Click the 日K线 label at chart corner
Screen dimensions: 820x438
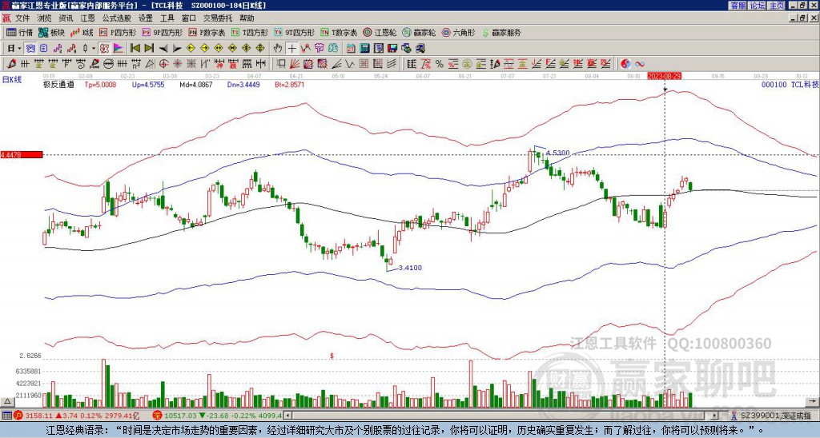(11, 79)
